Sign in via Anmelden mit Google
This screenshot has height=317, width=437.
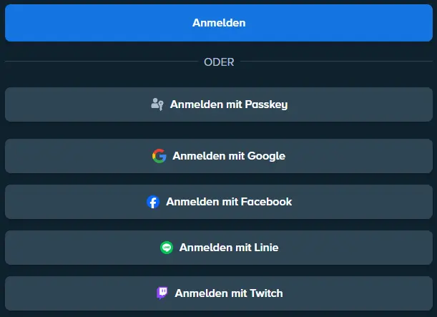click(x=218, y=156)
